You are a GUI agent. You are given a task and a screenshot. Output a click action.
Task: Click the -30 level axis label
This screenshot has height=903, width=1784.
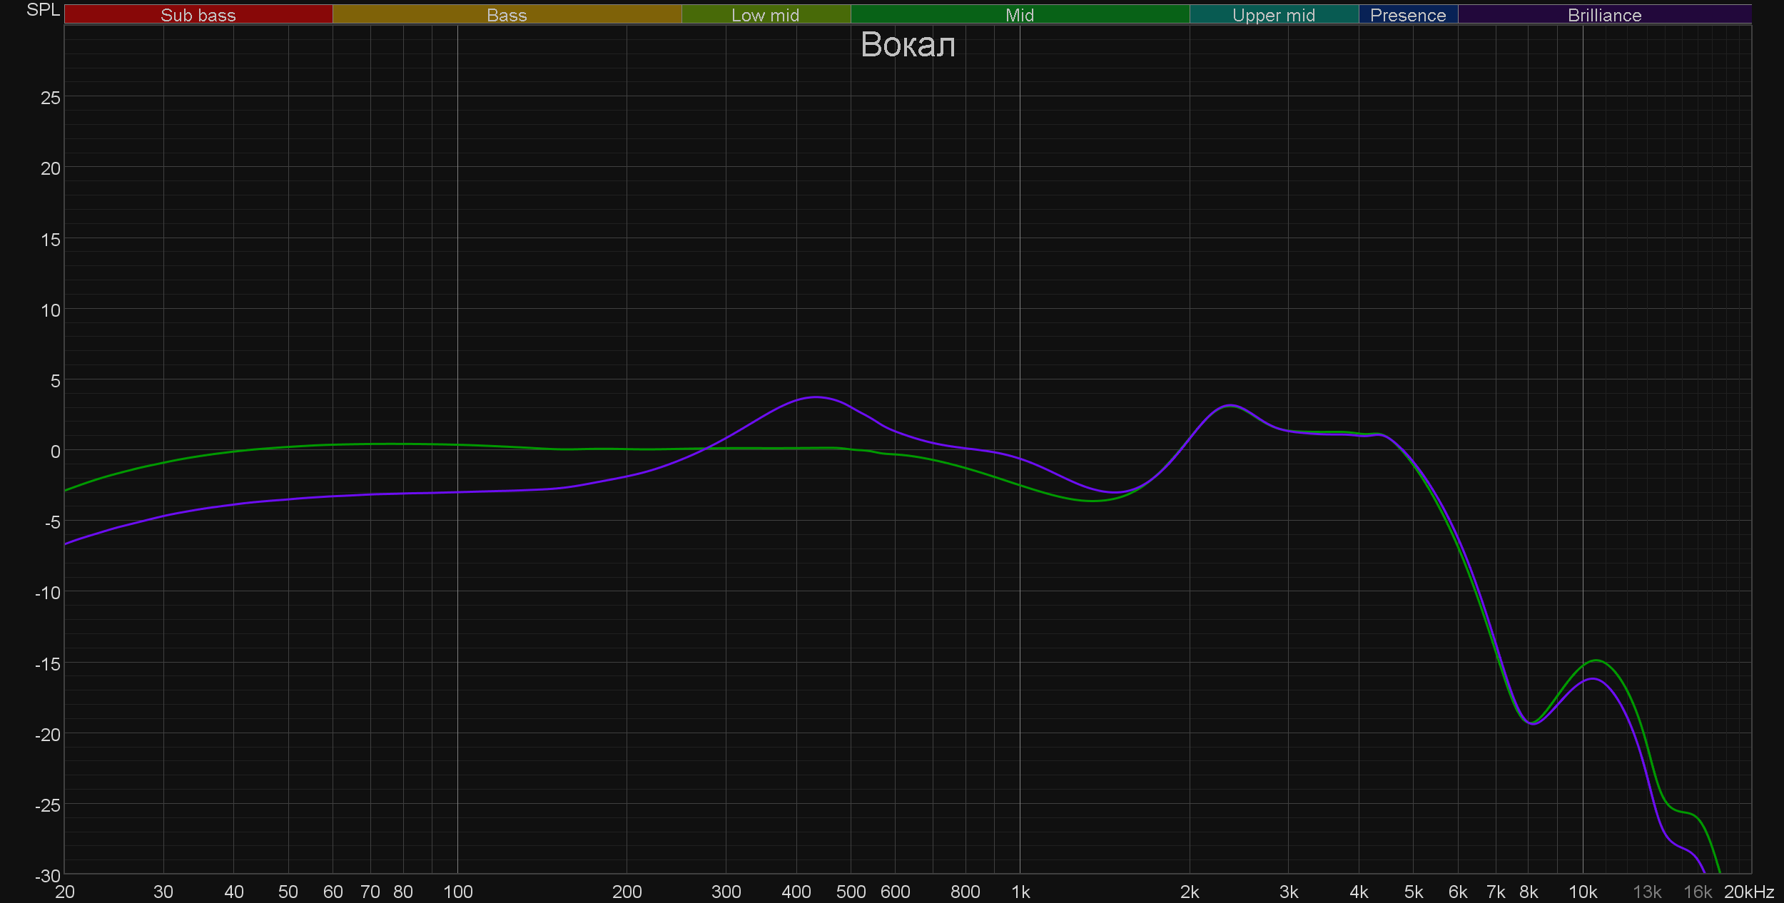(48, 876)
